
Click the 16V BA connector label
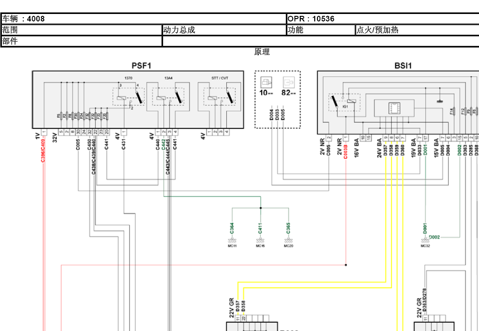pos(357,149)
